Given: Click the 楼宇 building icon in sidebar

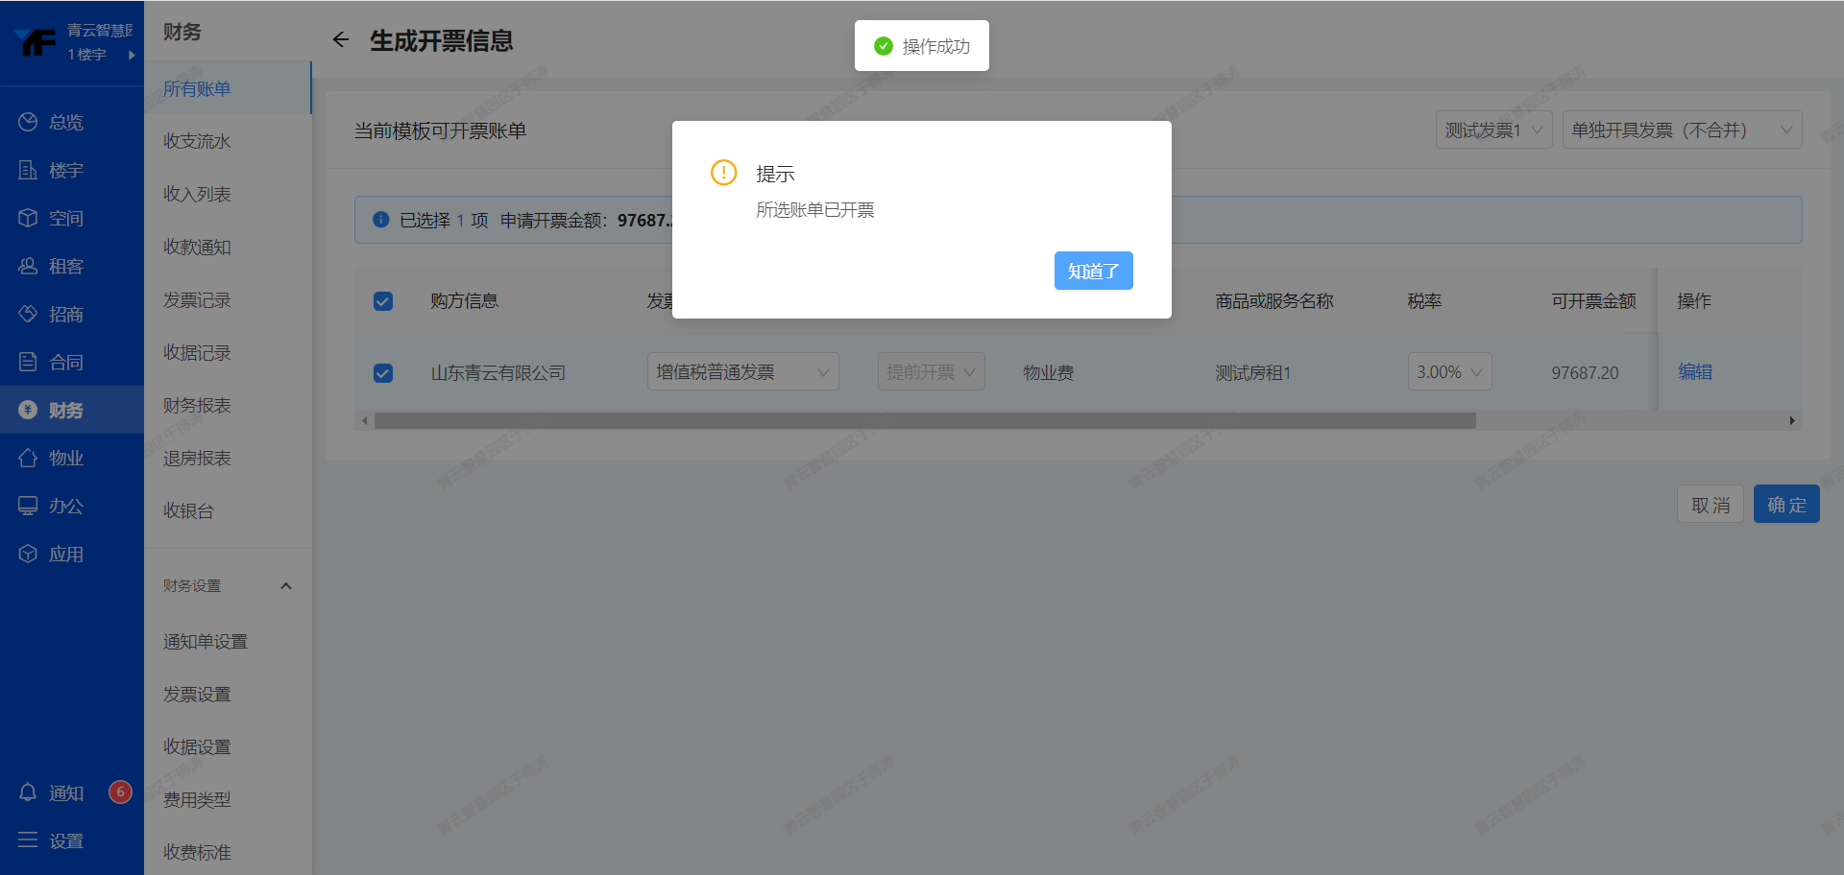Looking at the screenshot, I should point(28,170).
